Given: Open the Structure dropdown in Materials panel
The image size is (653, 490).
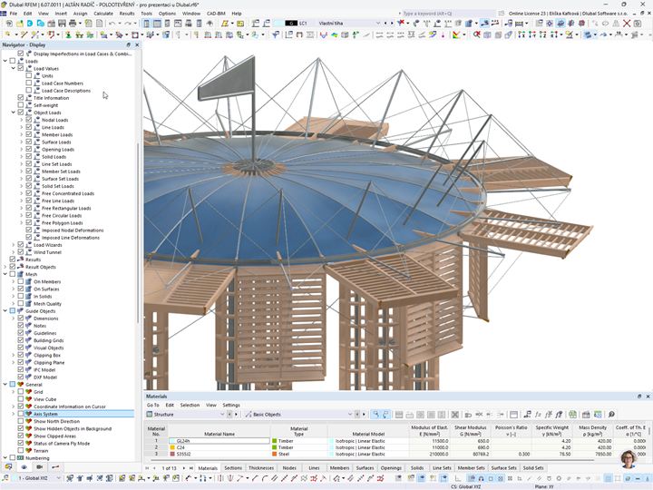Looking at the screenshot, I should tap(222, 415).
